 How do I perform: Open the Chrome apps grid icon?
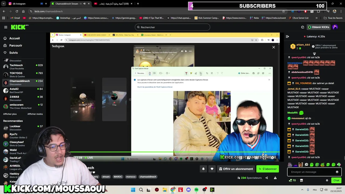[x=4, y=18]
